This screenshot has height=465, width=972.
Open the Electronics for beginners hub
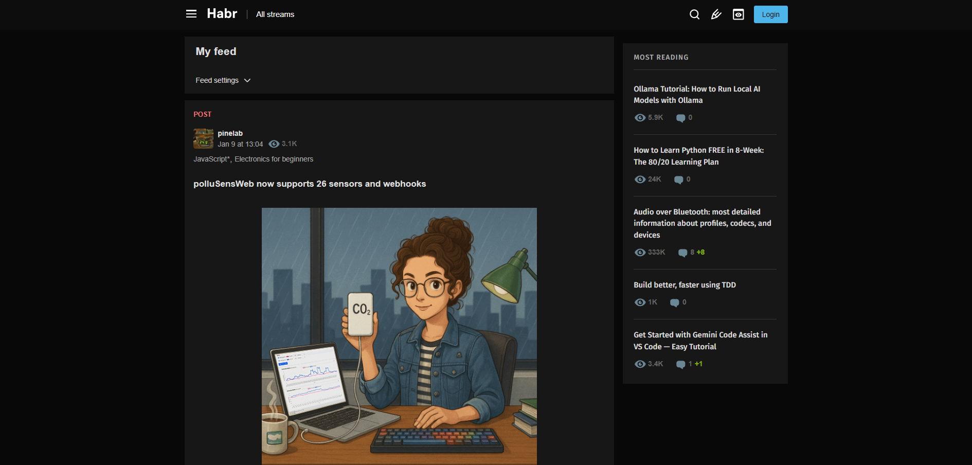[x=274, y=159]
